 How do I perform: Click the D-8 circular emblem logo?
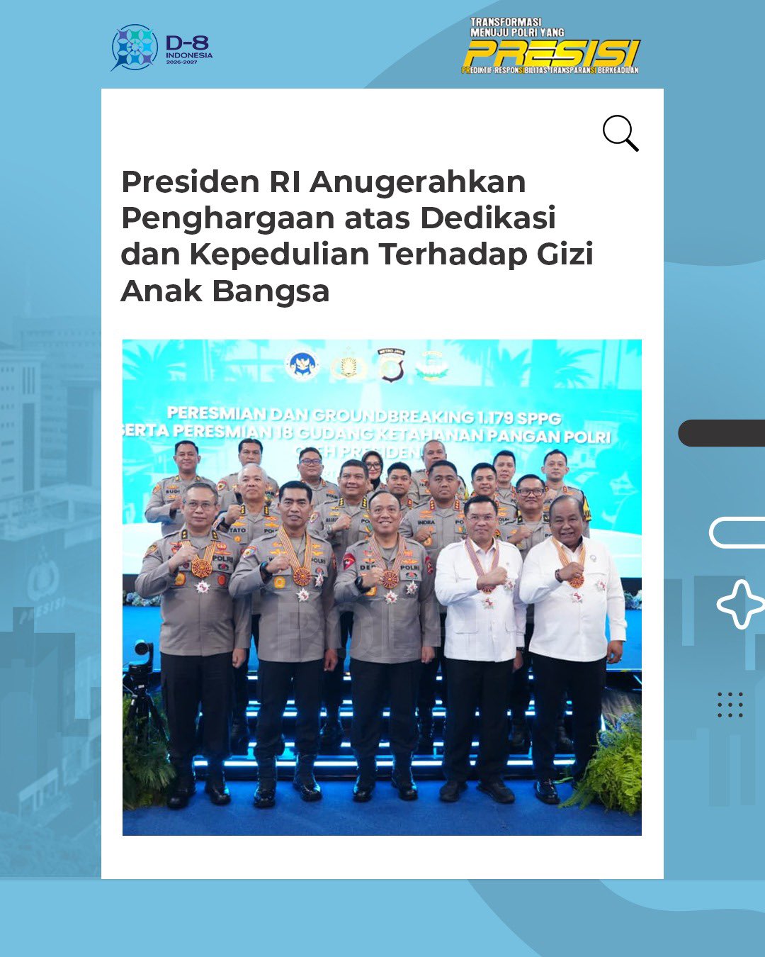pyautogui.click(x=134, y=47)
